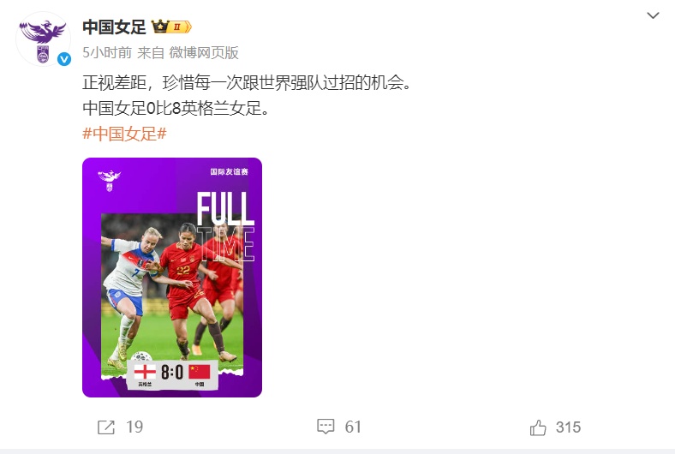Open the 中国女足 account name link
Viewport: 675px width, 454px height.
[115, 27]
